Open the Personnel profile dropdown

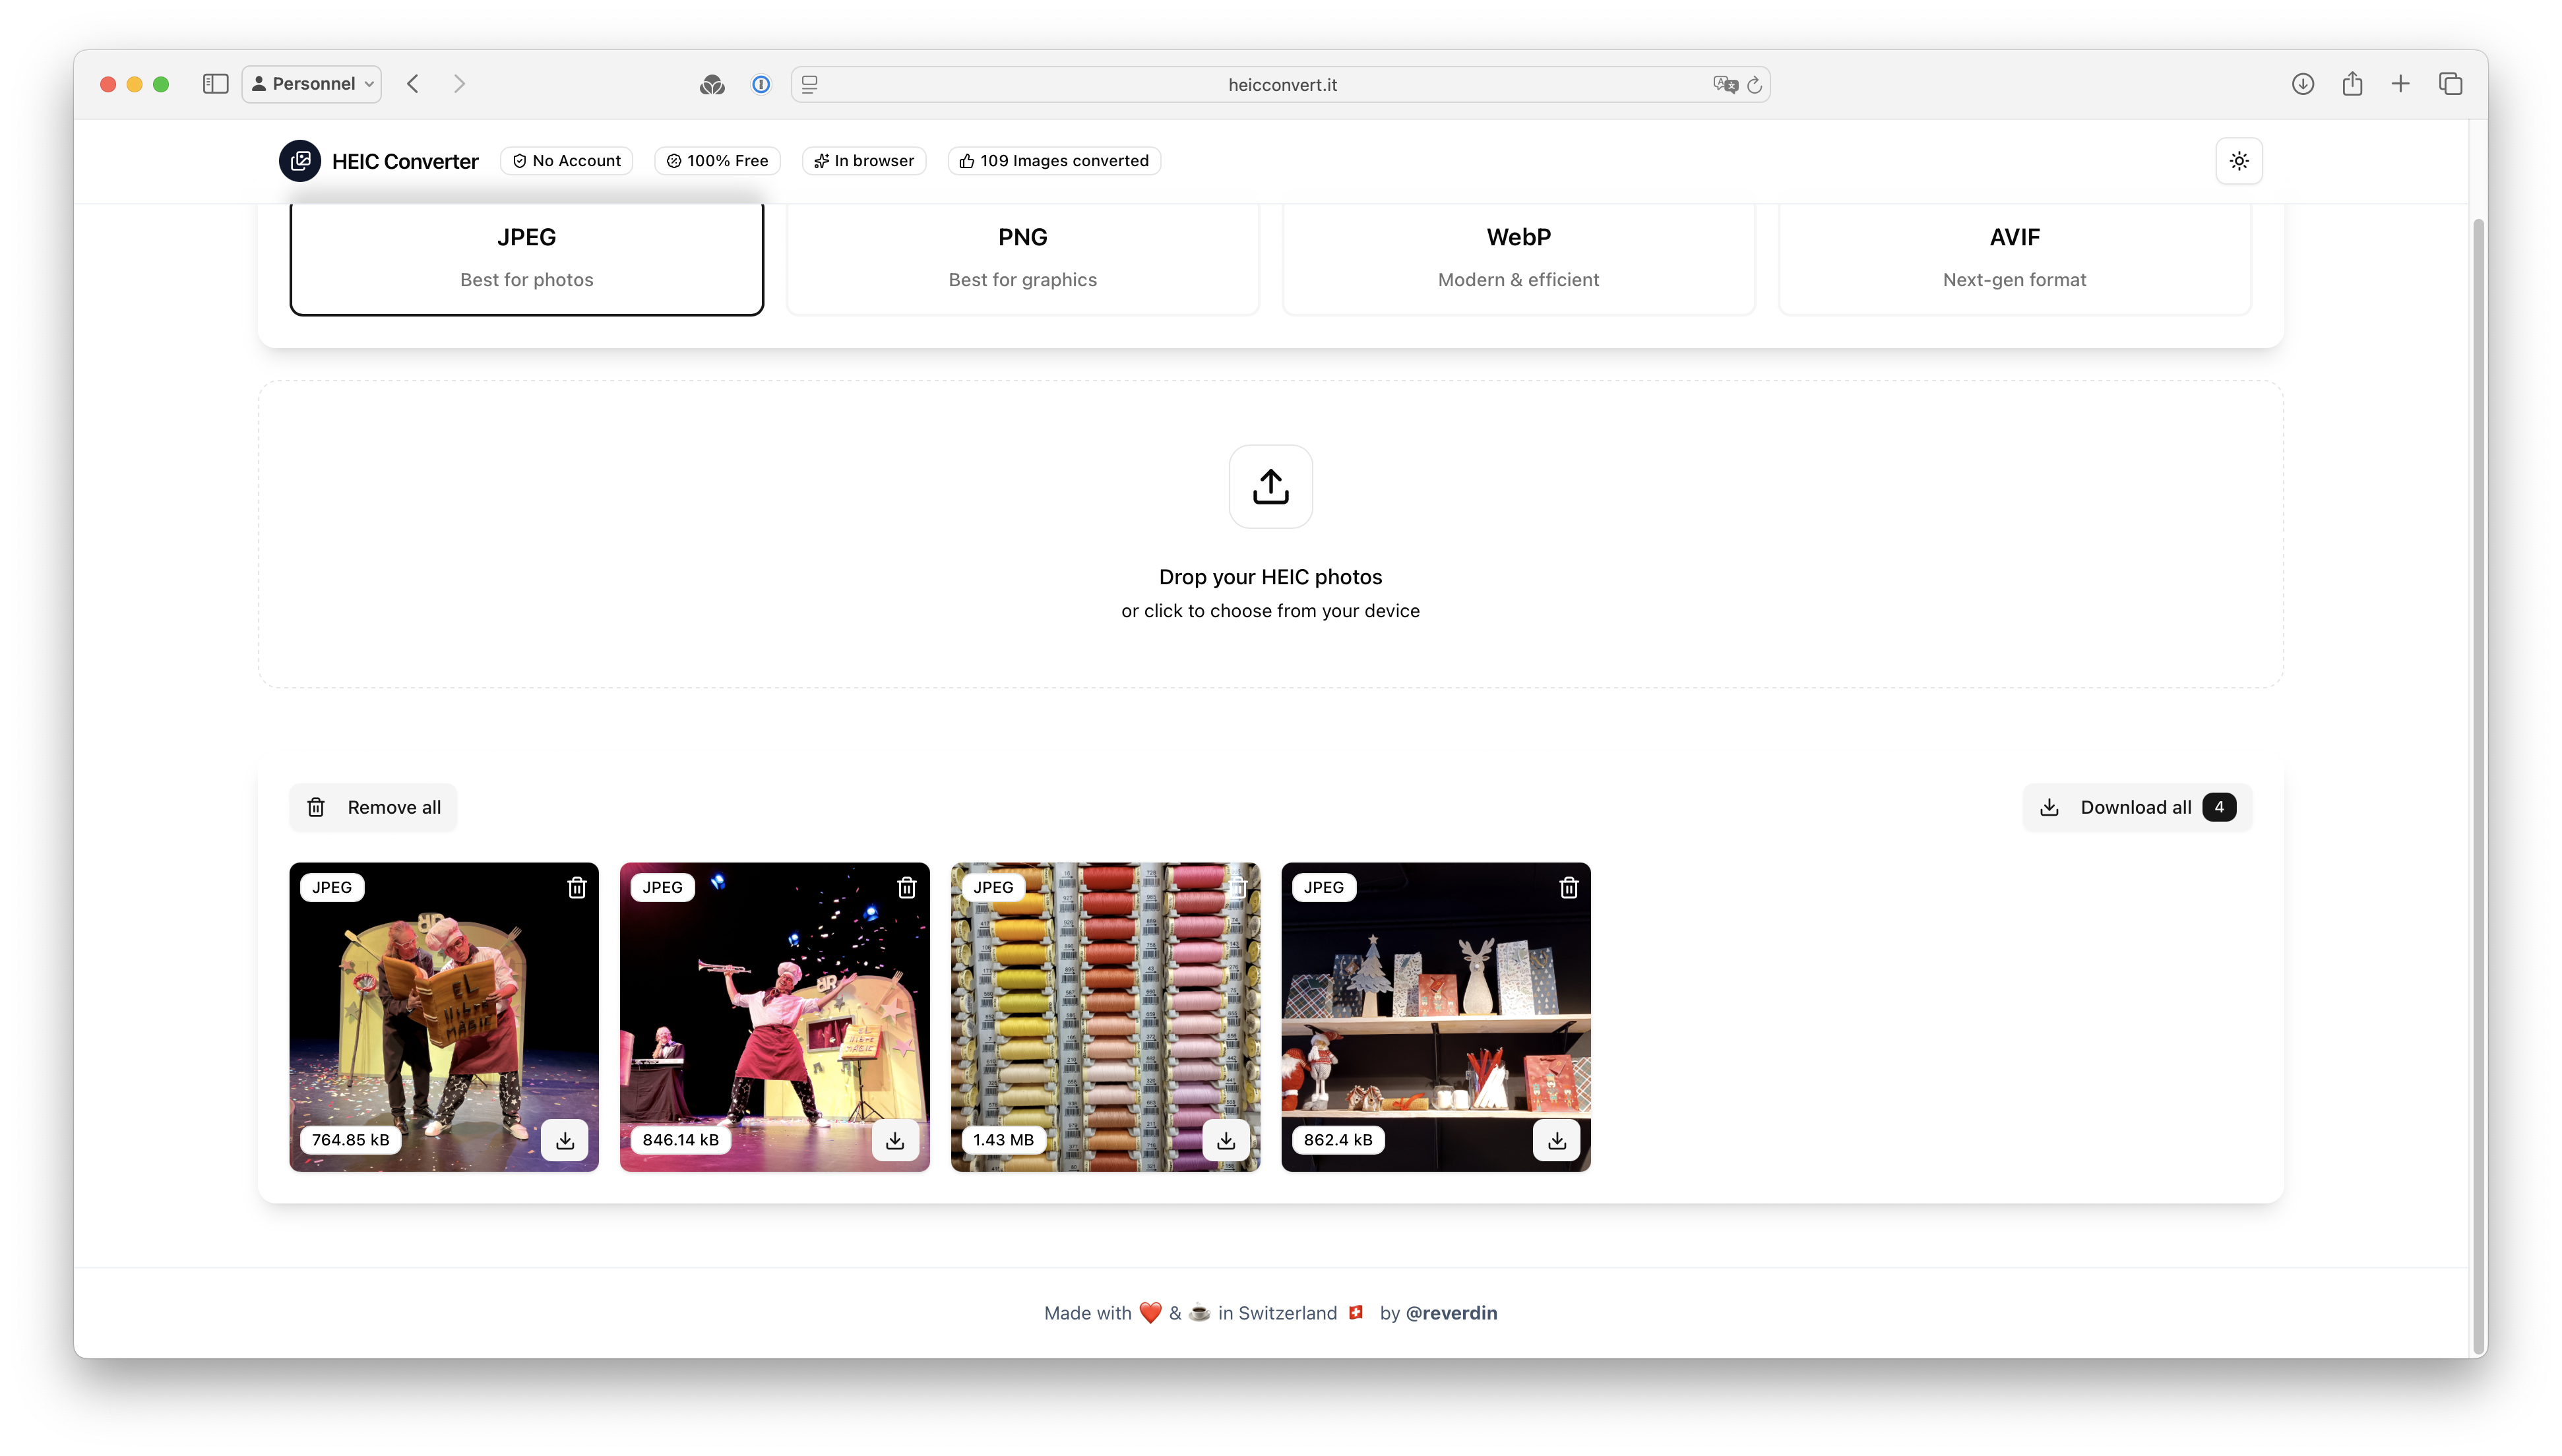311,84
